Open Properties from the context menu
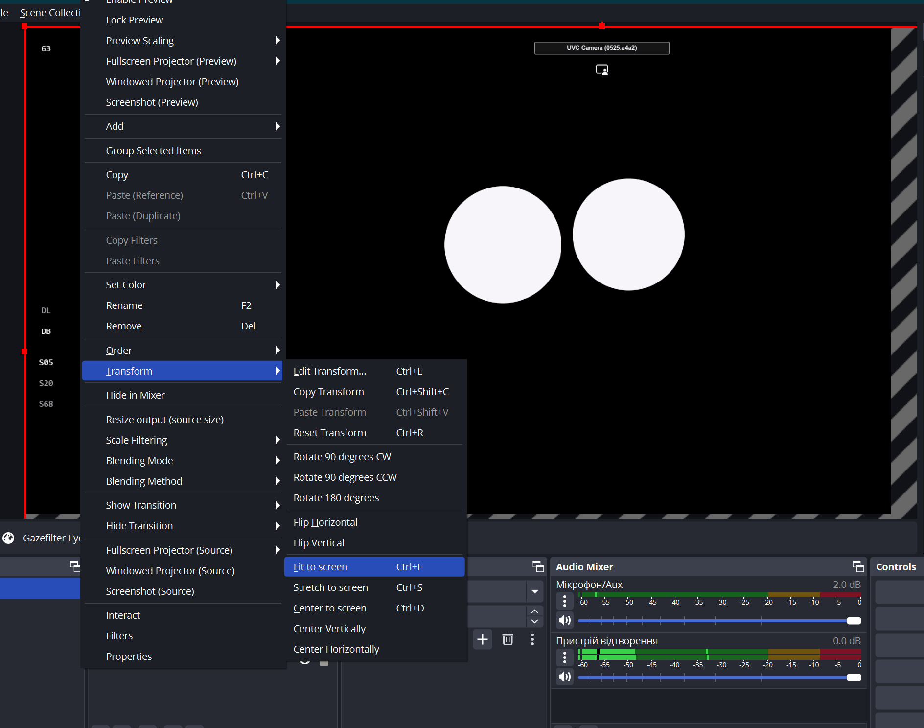Screen dimensions: 924x728 click(x=129, y=656)
